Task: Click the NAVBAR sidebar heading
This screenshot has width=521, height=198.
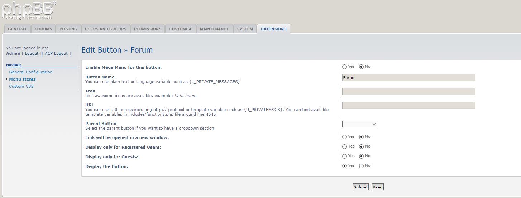Action: 14,65
